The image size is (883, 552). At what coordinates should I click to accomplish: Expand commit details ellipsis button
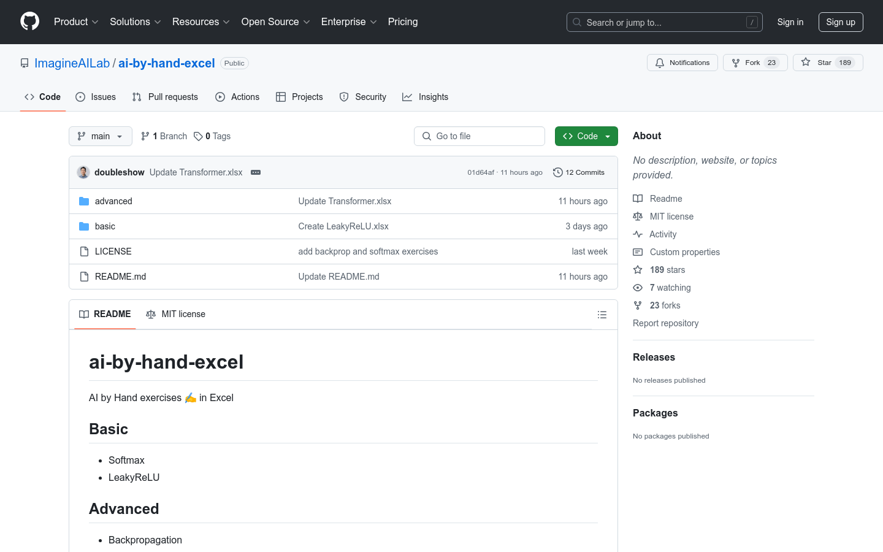256,172
